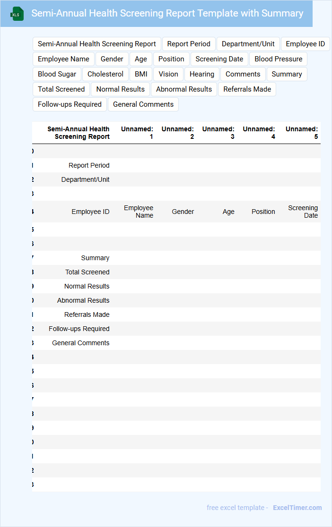Select the Unnamed: 2 column header
Image resolution: width=332 pixels, height=527 pixels.
177,133
